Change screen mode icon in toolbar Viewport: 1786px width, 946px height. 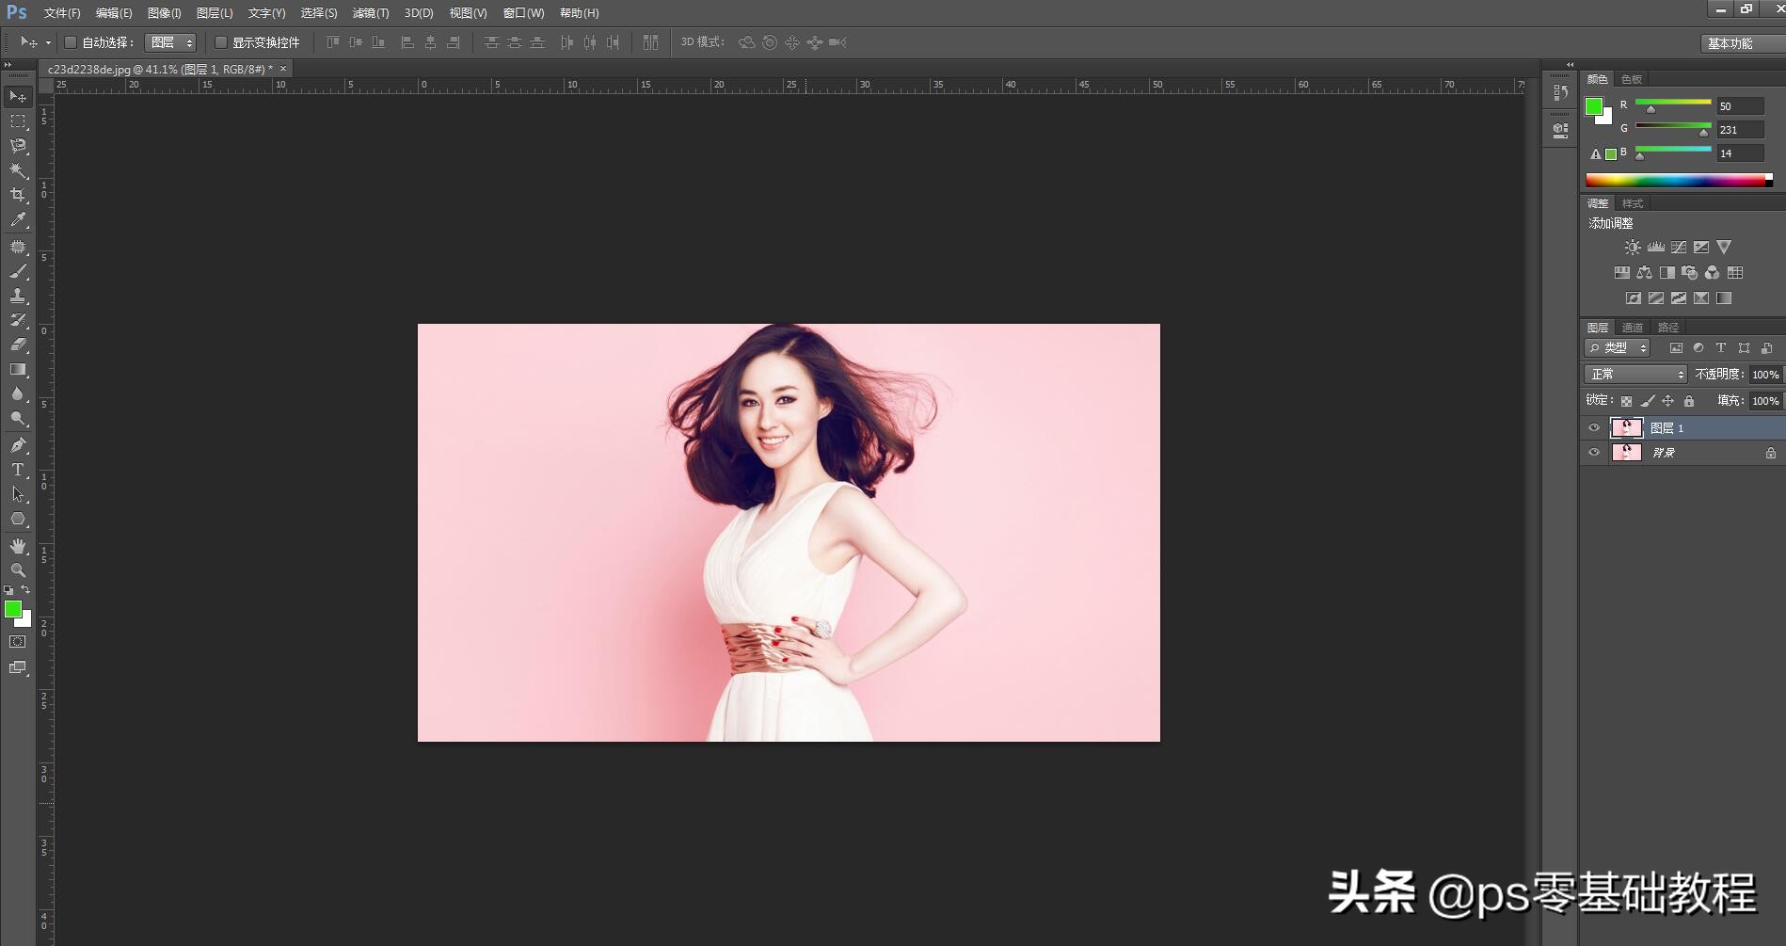tap(18, 667)
